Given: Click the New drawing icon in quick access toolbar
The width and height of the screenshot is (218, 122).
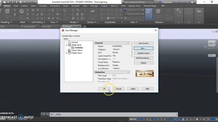Looking at the screenshot, I should [x=4, y=2].
